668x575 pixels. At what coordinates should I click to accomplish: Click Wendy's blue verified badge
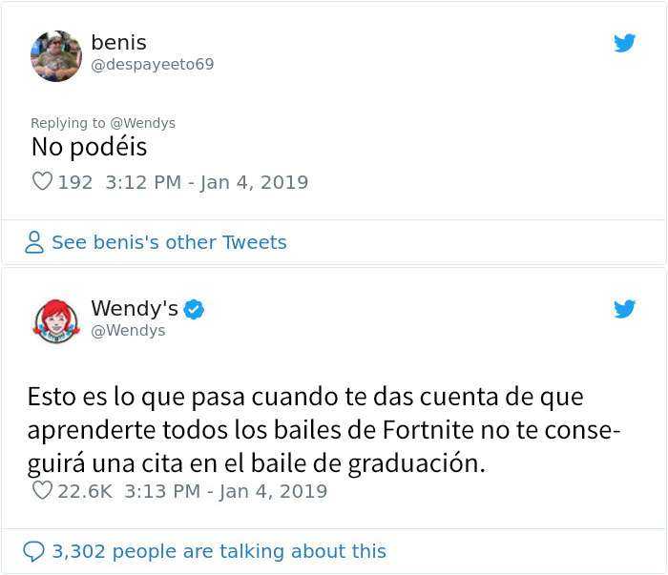(x=194, y=309)
